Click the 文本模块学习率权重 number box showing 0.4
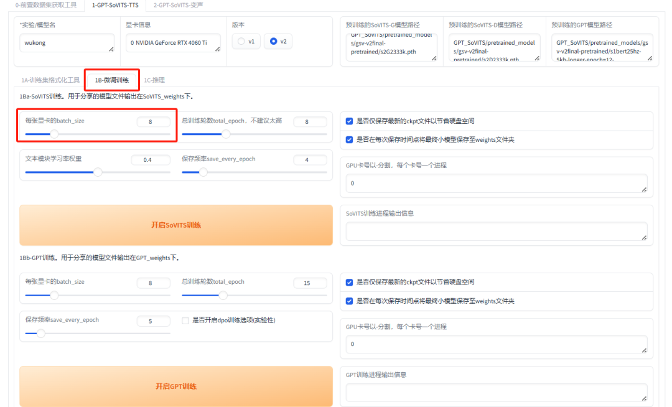Screen dimensions: 672x407 [x=151, y=160]
